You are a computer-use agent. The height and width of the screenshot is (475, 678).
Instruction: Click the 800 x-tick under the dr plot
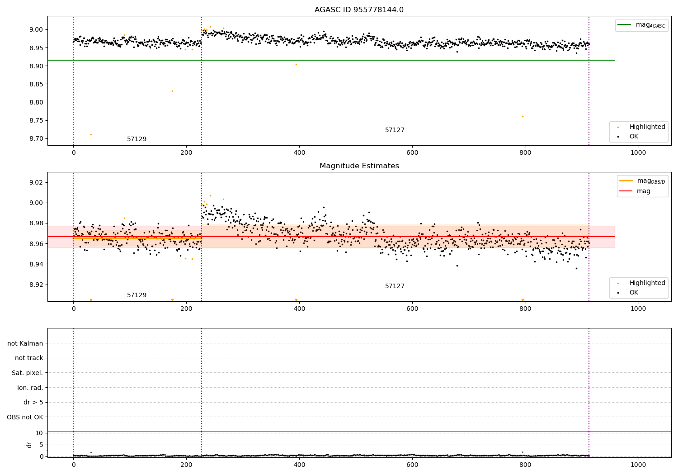[525, 465]
